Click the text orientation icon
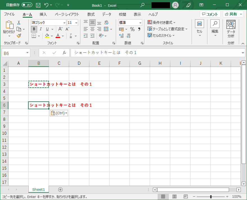Screen dimensions: 247x200 point(101,36)
